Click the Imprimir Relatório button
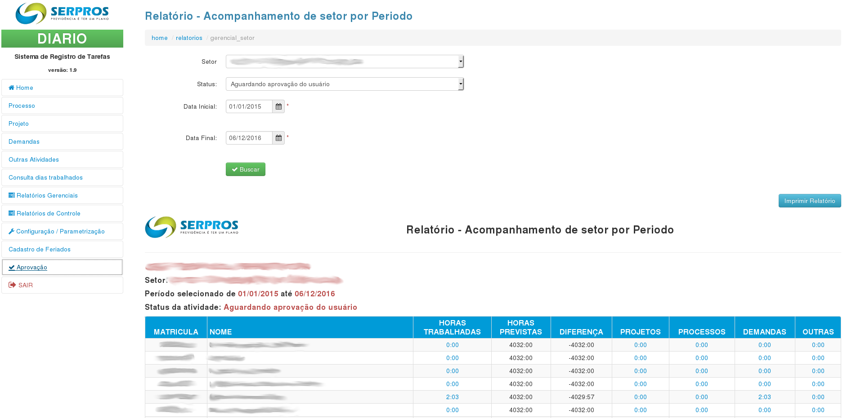The width and height of the screenshot is (843, 418). tap(809, 201)
